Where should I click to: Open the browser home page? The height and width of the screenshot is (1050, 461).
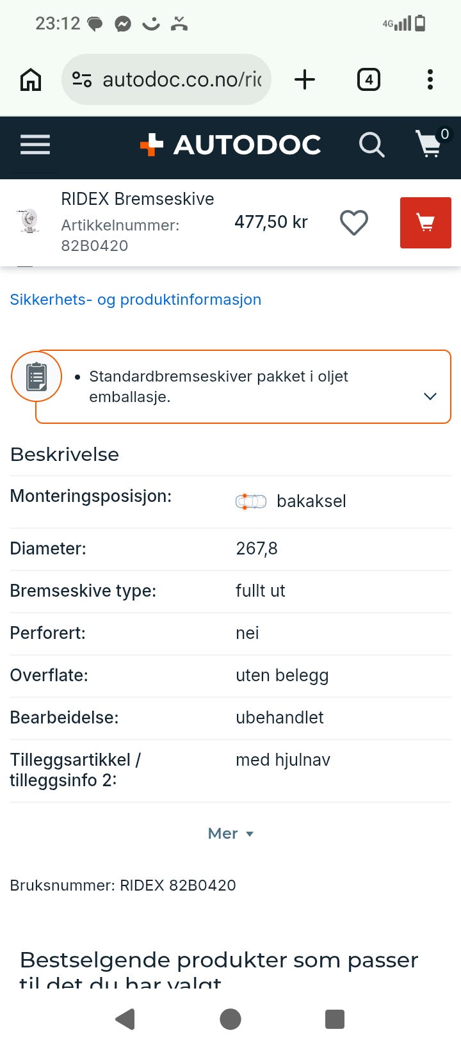point(31,80)
